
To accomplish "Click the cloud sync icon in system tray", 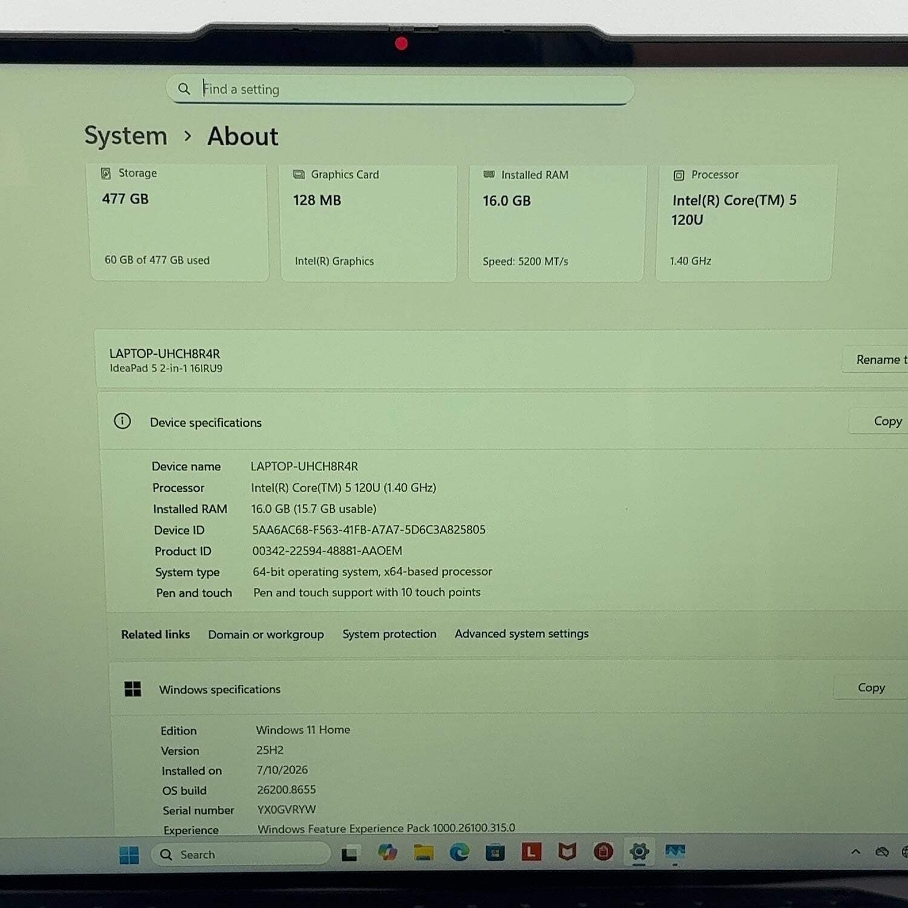I will 882,852.
